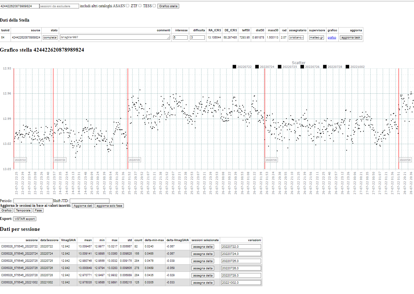The image size is (414, 294).
Task: Switch to the Fase view
Action: pos(38,210)
